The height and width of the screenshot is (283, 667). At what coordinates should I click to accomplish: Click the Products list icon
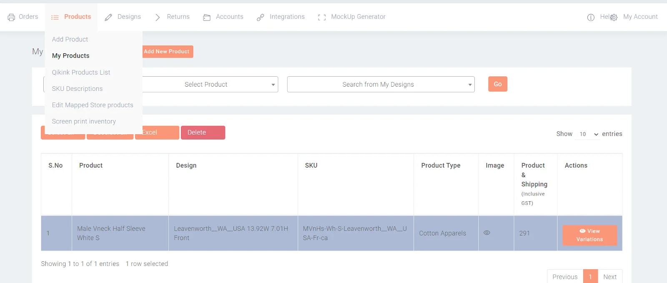55,17
